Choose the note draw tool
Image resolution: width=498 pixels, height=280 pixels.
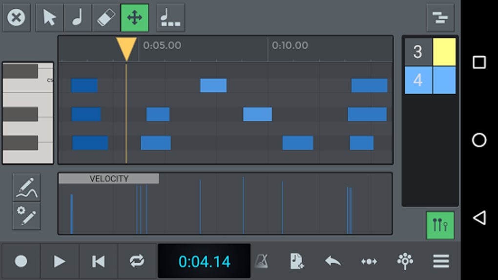click(x=78, y=18)
